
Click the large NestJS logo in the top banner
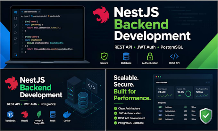click(x=101, y=15)
